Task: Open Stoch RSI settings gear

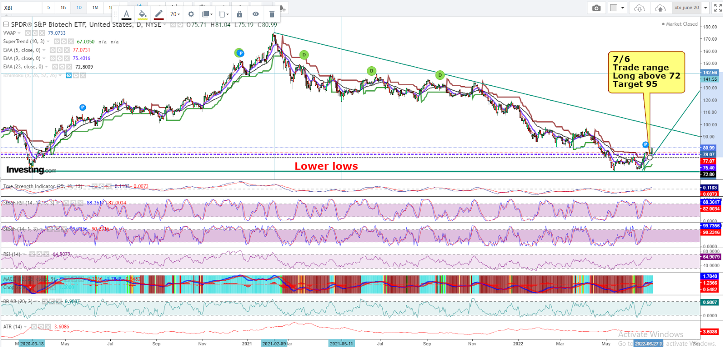Action: [x=73, y=203]
